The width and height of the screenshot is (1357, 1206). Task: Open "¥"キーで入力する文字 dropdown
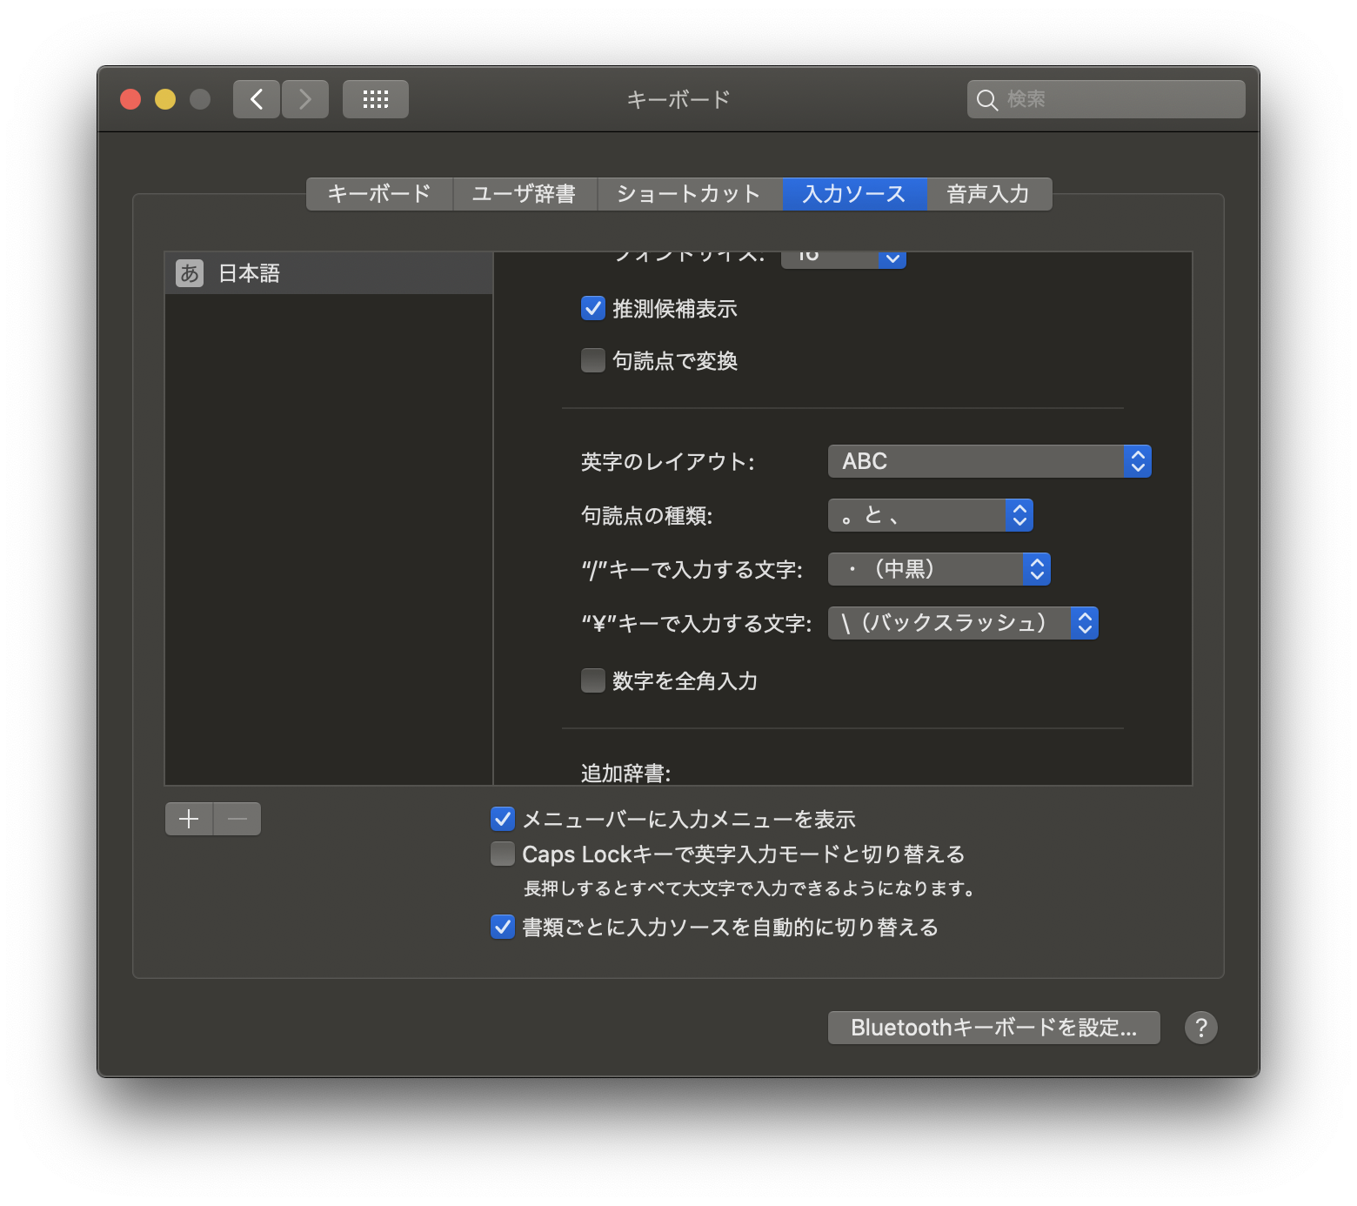point(963,623)
